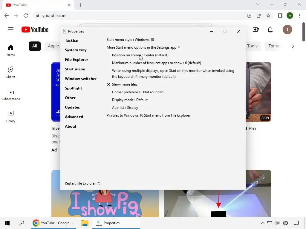Image resolution: width=306 pixels, height=229 pixels.
Task: Go back in Chrome
Action: coord(7,16)
